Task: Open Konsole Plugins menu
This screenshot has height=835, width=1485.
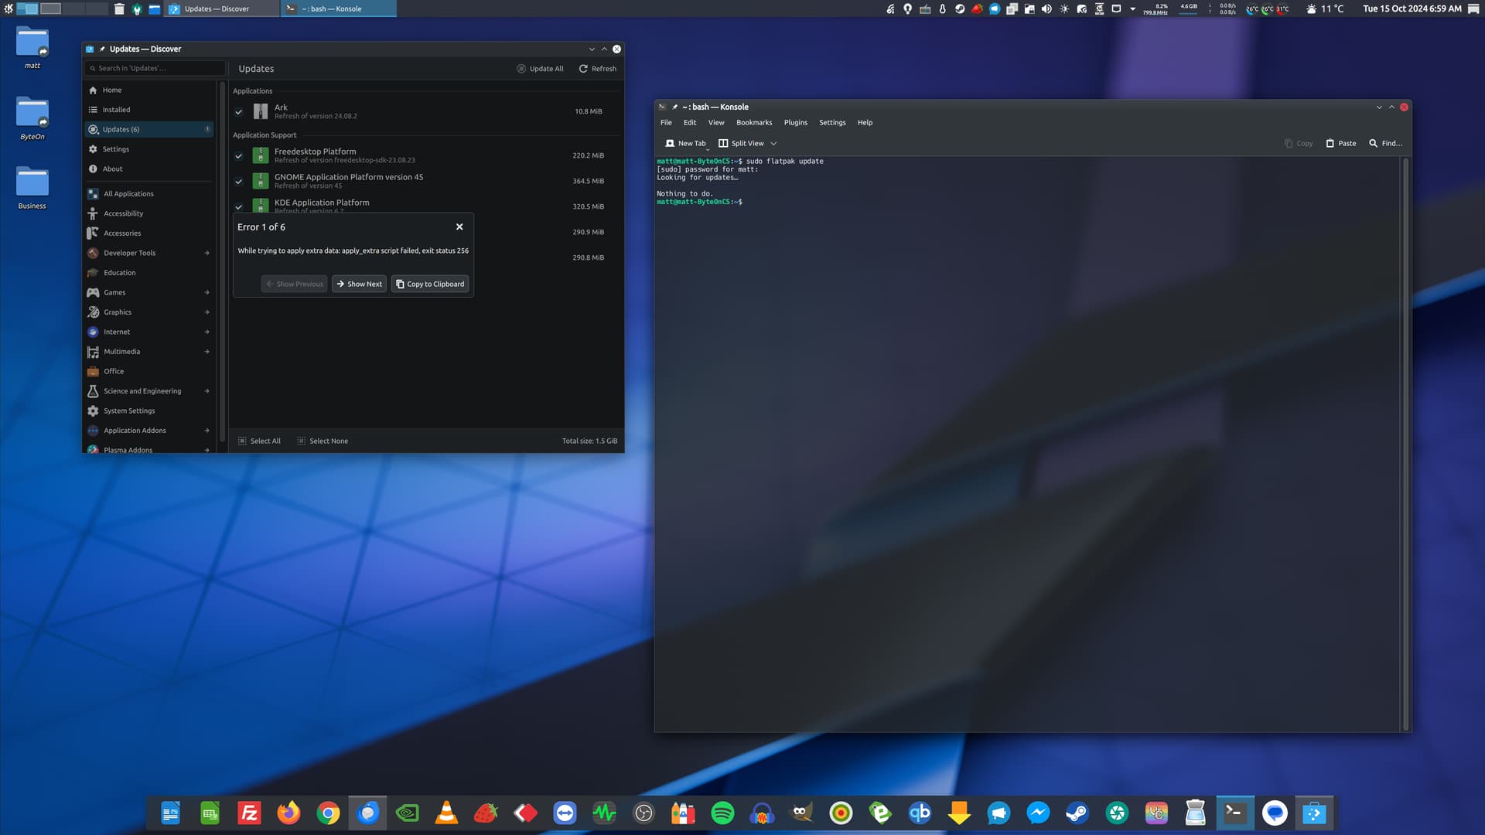Action: (795, 122)
